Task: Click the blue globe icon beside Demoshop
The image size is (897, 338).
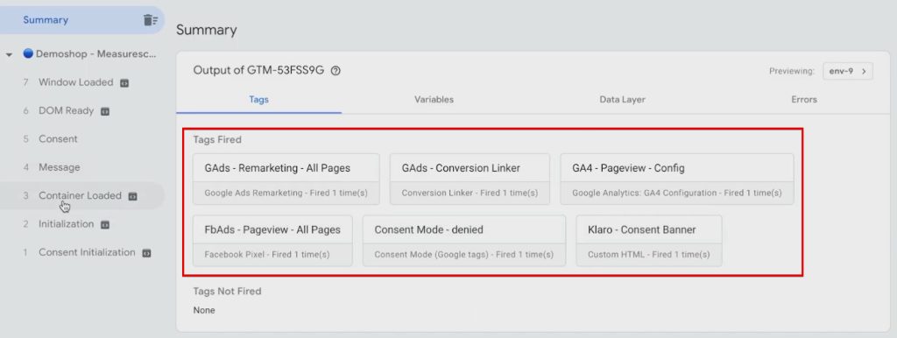Action: pos(28,53)
